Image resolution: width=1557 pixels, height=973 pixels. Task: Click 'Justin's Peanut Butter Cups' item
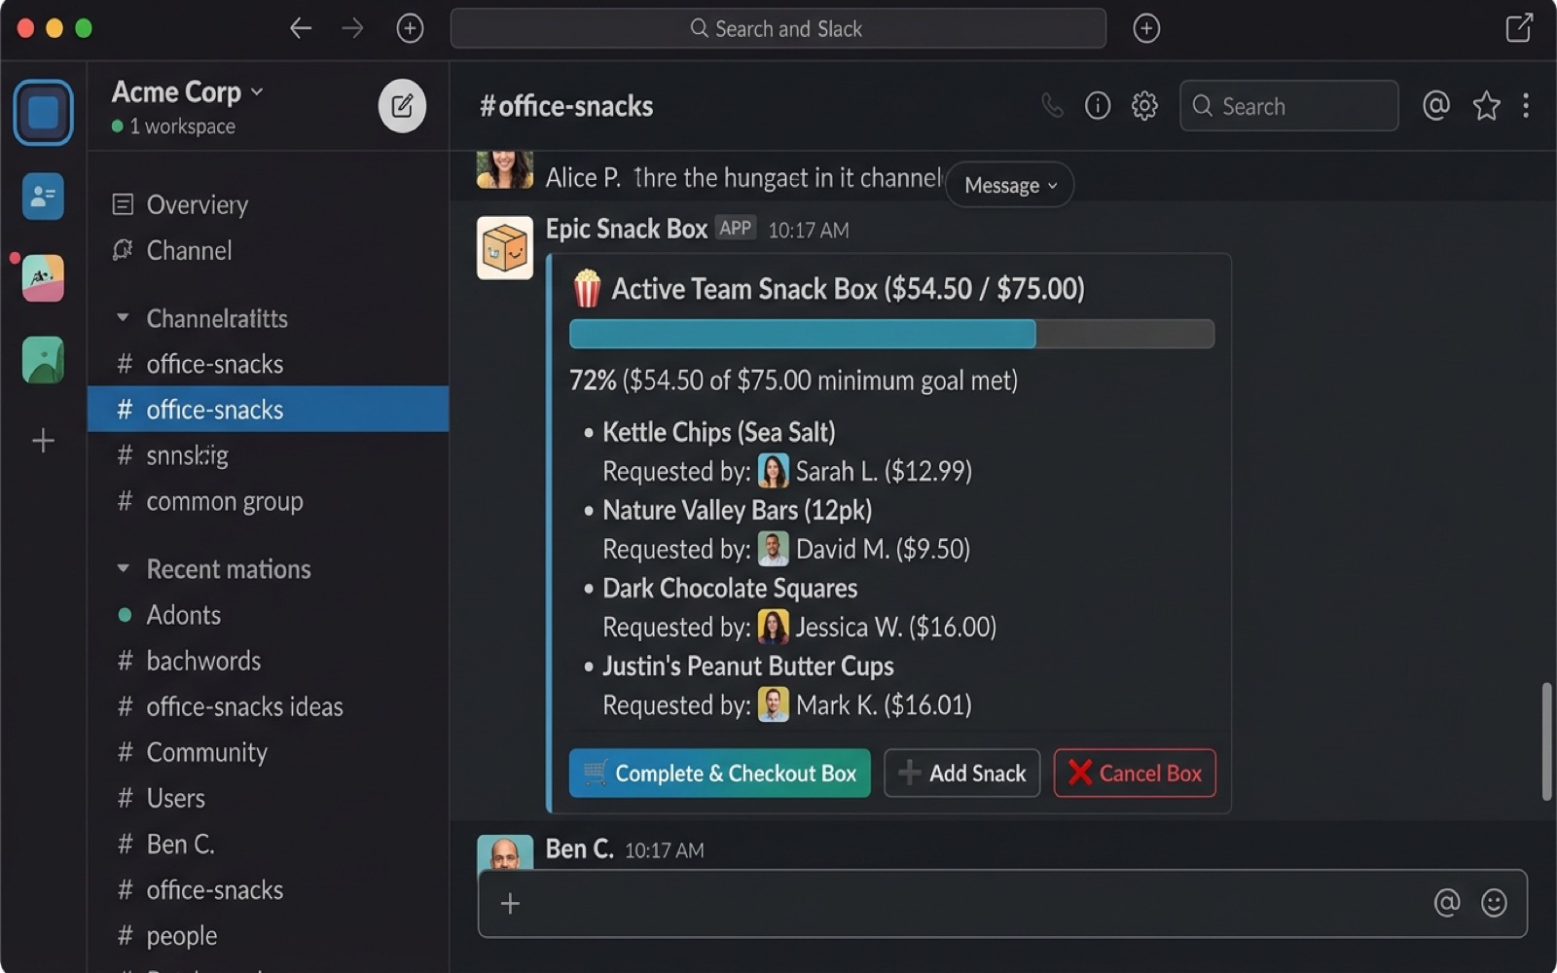coord(747,666)
